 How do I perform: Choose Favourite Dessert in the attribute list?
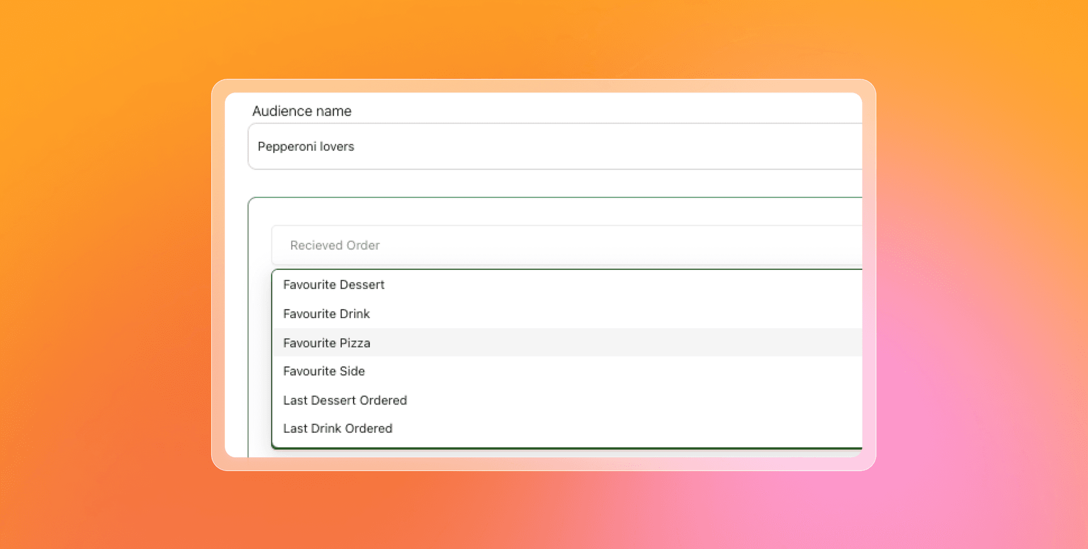pos(333,285)
